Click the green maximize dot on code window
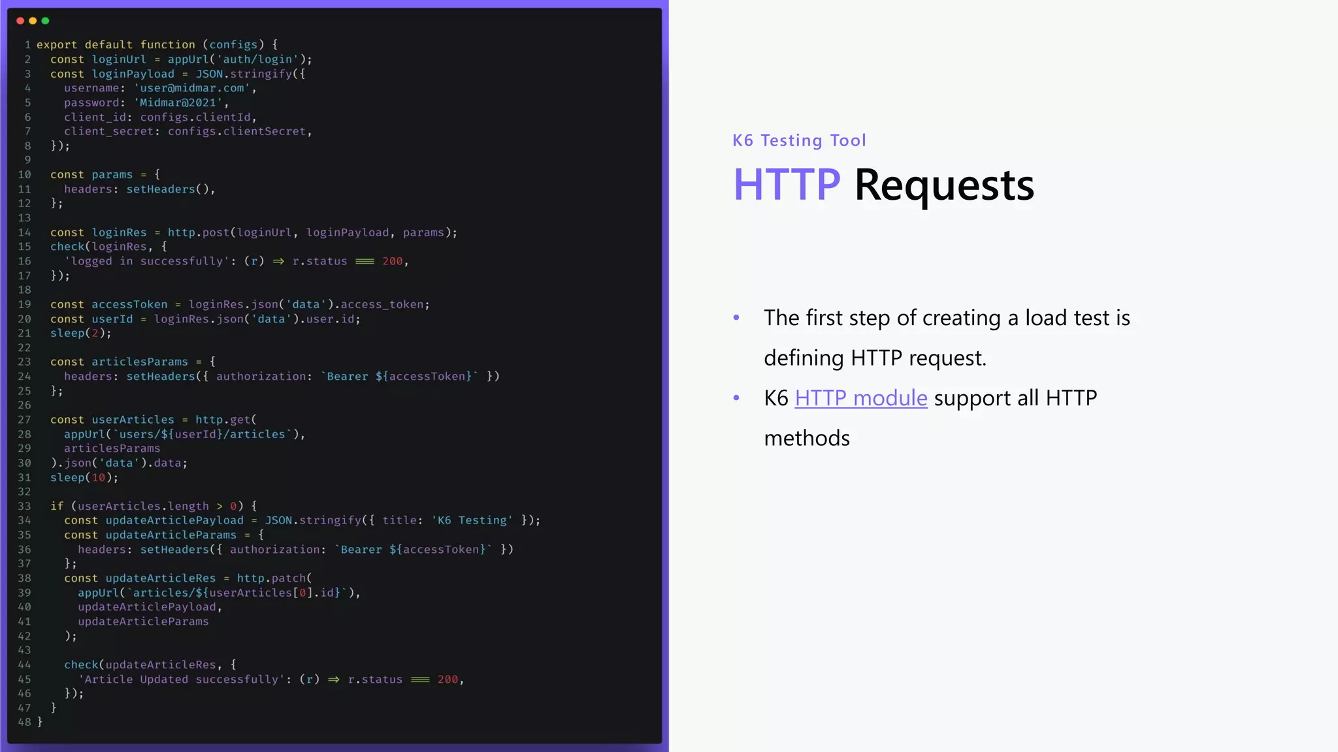Viewport: 1338px width, 752px height. click(x=45, y=21)
